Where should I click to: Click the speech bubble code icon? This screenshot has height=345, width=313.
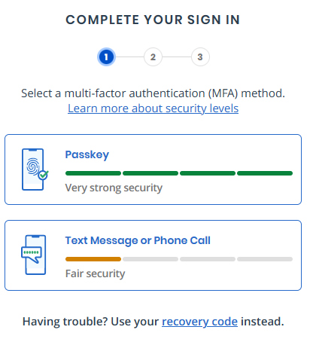coord(31,255)
